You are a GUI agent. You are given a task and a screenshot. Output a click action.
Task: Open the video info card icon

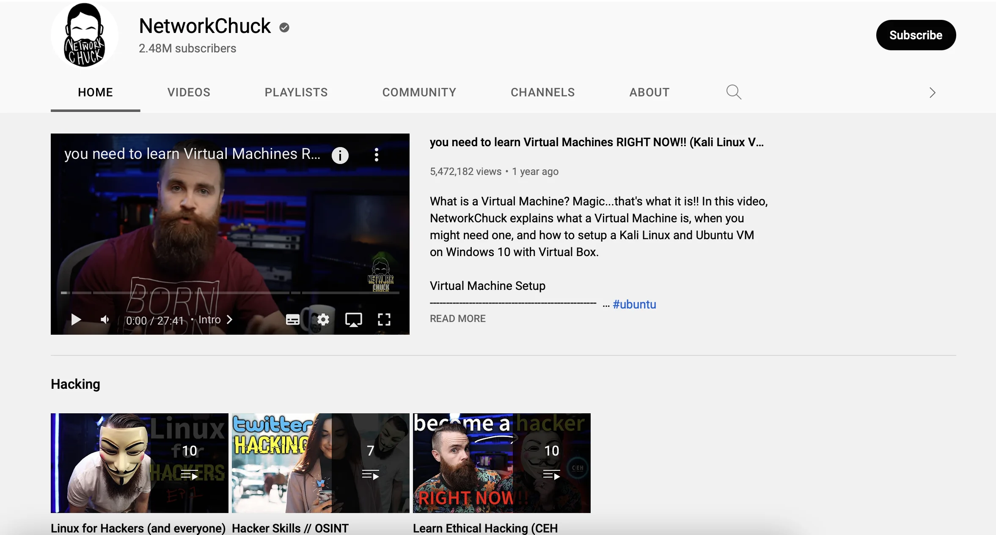[x=340, y=155]
